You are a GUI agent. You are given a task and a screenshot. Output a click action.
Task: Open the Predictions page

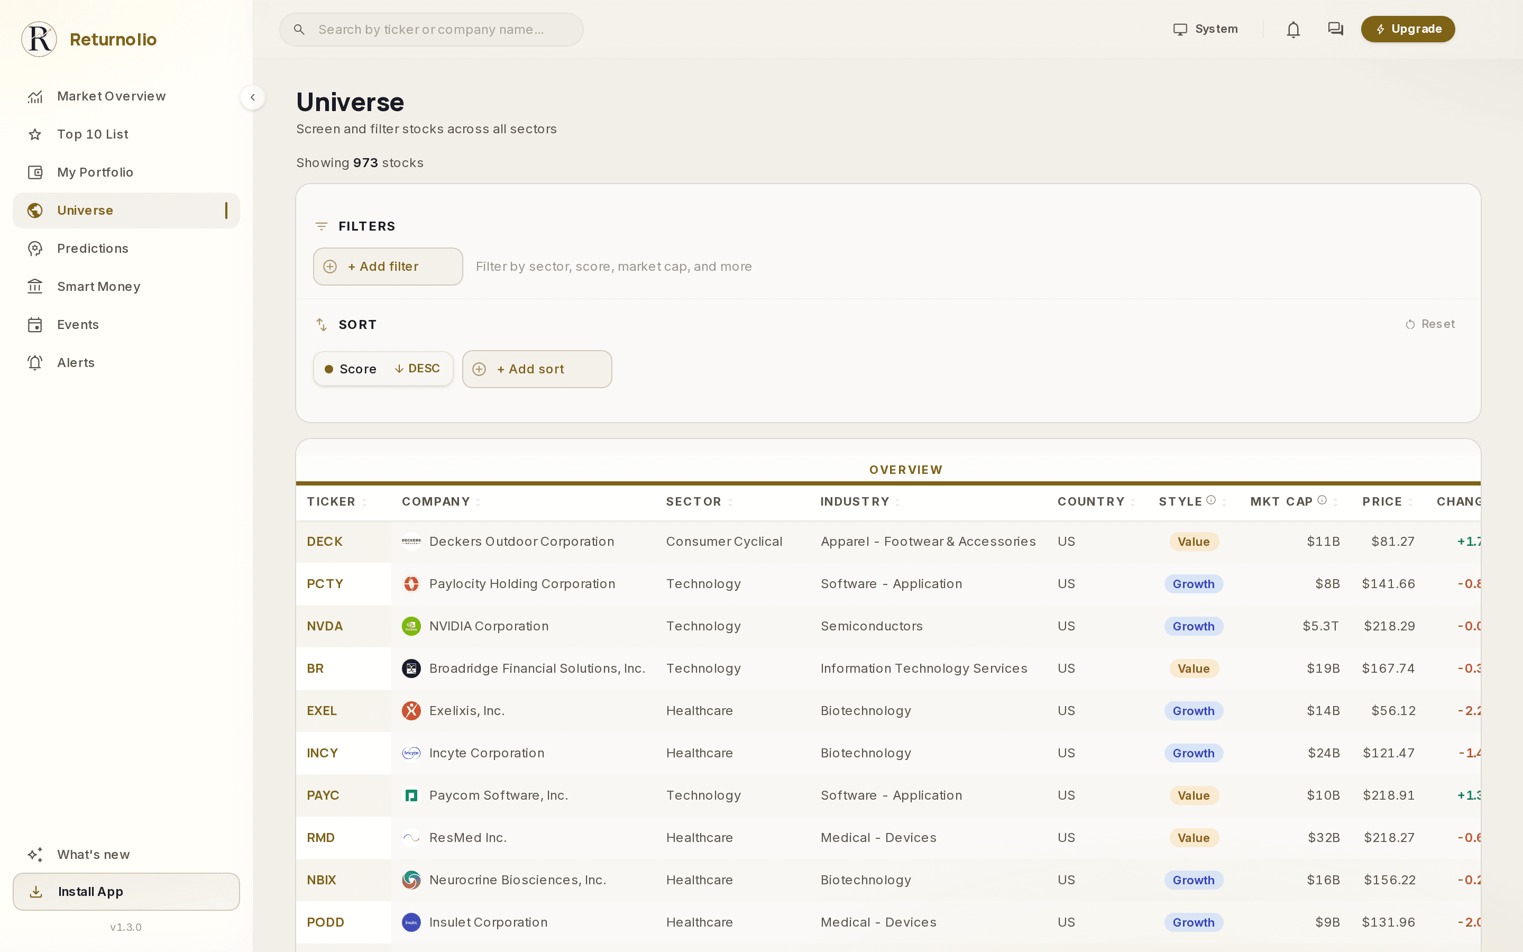(126, 249)
